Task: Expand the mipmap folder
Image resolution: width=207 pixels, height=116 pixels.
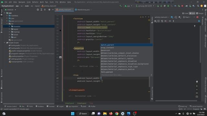Action: click(x=9, y=32)
